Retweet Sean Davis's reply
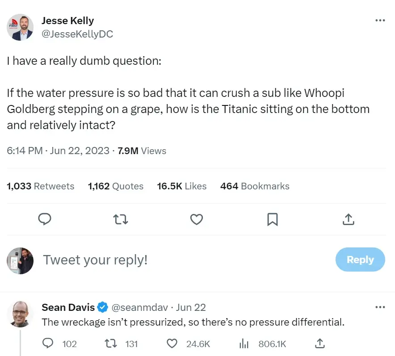The height and width of the screenshot is (356, 395). pyautogui.click(x=110, y=344)
